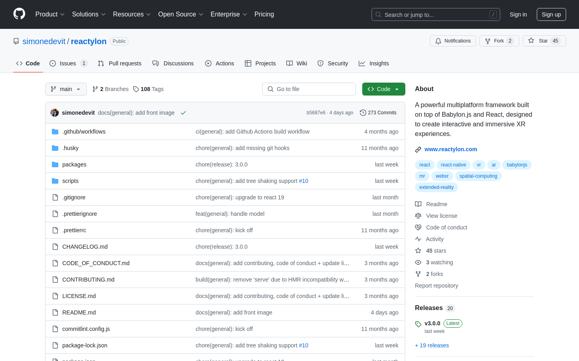
Task: Open the GitHub homepage logo
Action: tap(19, 14)
